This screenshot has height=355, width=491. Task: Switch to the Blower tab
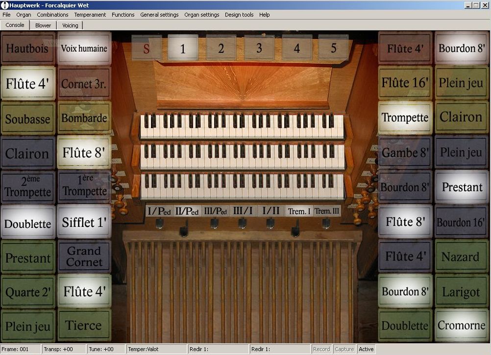point(43,25)
